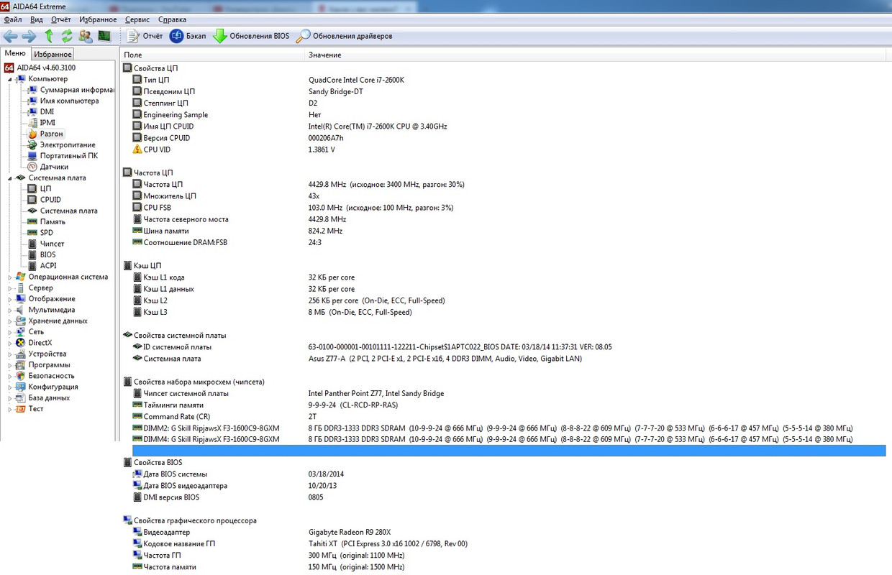The image size is (892, 575).
Task: Expand the Сервер tree node
Action: [10, 288]
